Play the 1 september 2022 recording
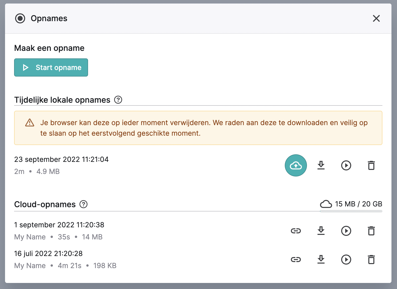The width and height of the screenshot is (397, 289). tap(346, 231)
